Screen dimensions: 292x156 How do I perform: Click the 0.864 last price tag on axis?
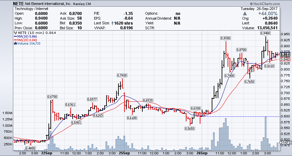285,55
